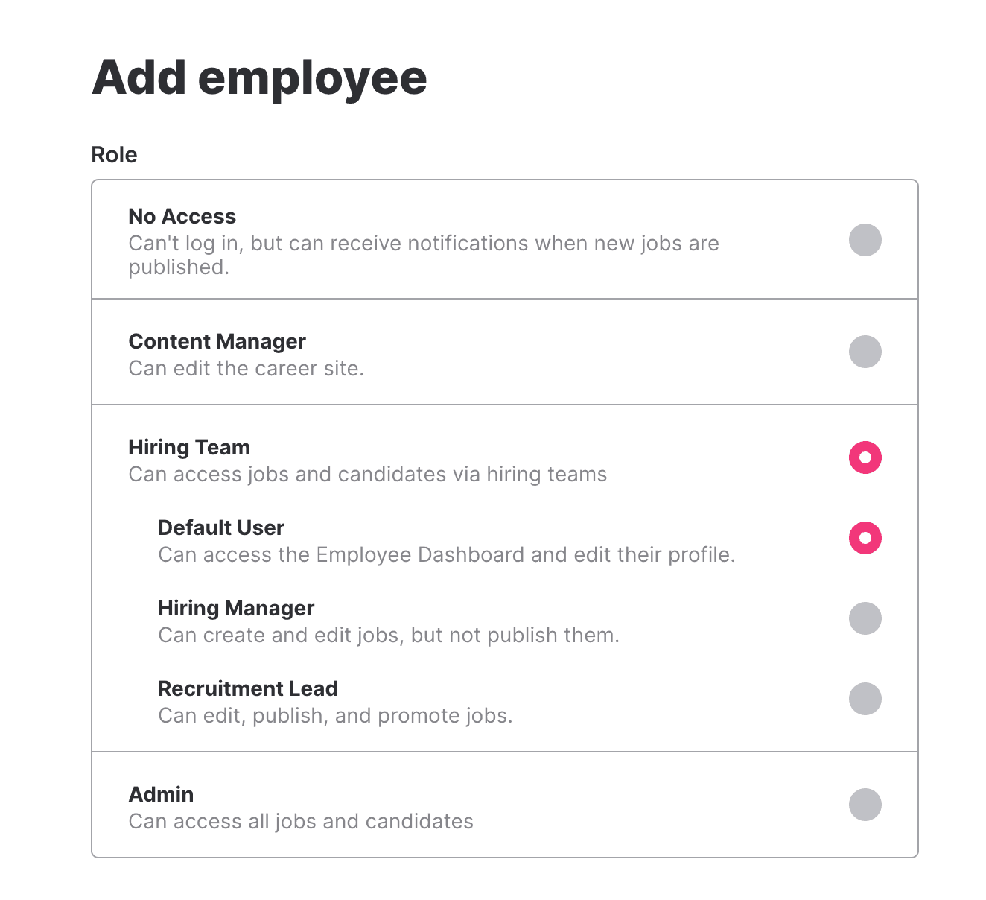Pick the Hiring Manager radio button
The image size is (986, 900).
[x=865, y=618]
